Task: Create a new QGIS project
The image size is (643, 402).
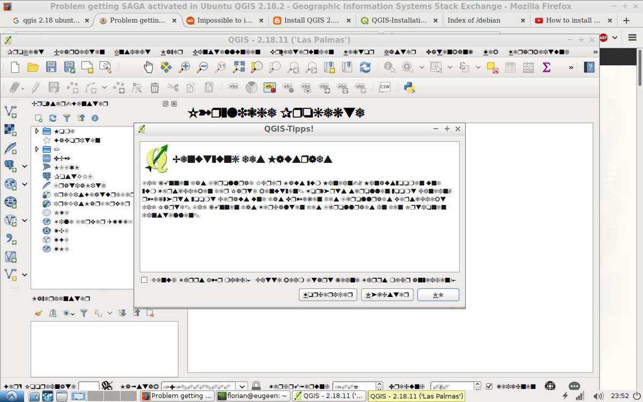Action: pos(15,67)
